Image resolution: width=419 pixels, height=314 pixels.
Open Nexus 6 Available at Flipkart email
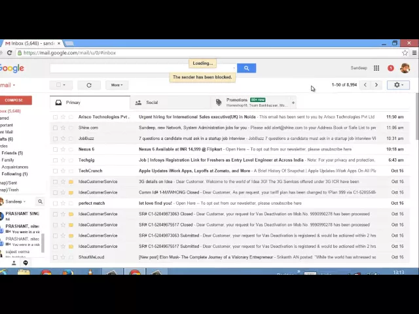229,149
